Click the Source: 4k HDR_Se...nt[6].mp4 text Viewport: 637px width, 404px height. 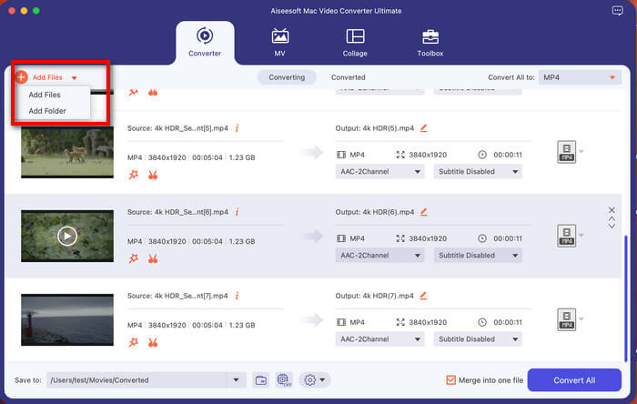pyautogui.click(x=177, y=212)
